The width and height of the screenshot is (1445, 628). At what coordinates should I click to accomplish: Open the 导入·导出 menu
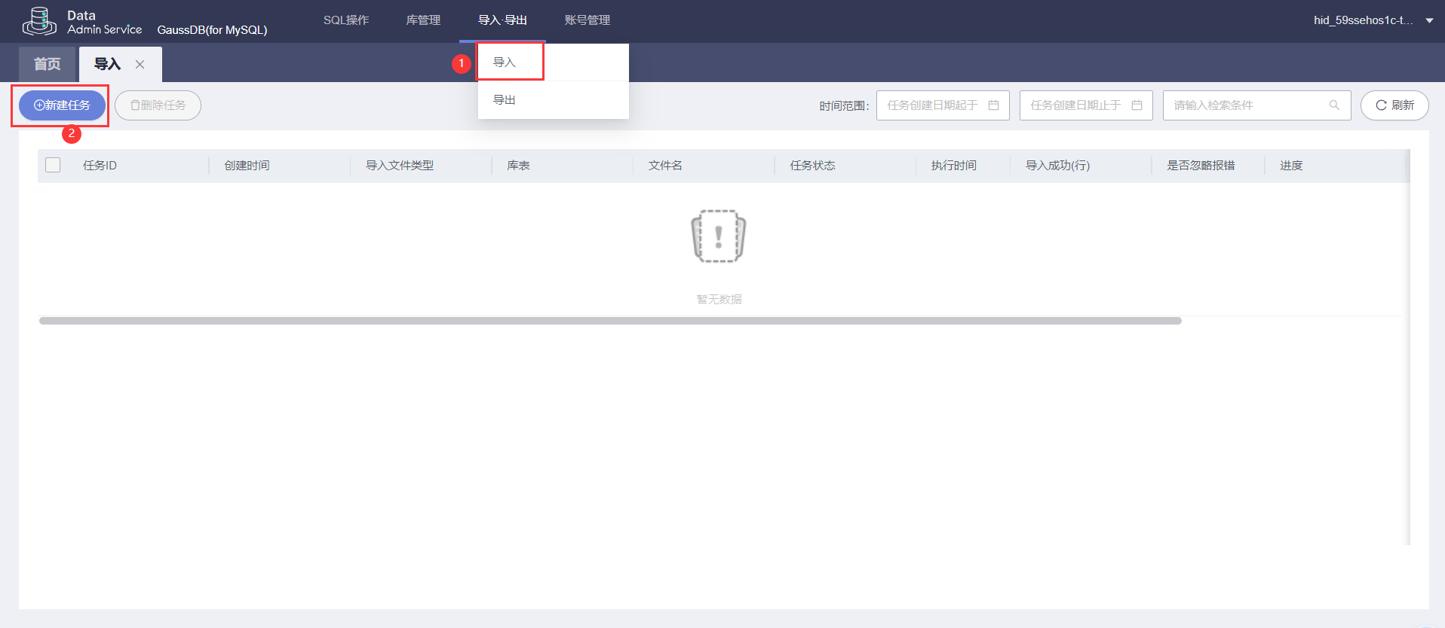[502, 20]
